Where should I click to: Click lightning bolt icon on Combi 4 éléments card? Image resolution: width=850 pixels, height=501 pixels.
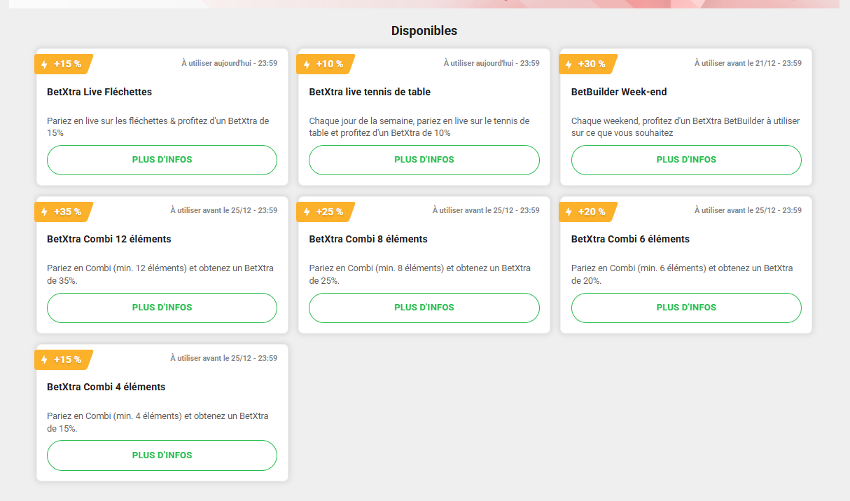(x=44, y=359)
